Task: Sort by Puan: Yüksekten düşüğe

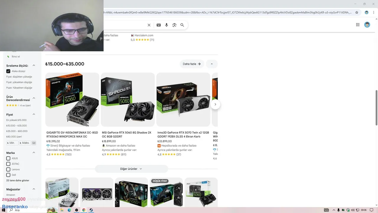Action: click(19, 88)
